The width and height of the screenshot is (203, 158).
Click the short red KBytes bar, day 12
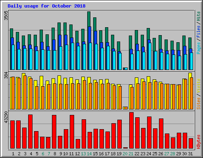click(x=78, y=144)
